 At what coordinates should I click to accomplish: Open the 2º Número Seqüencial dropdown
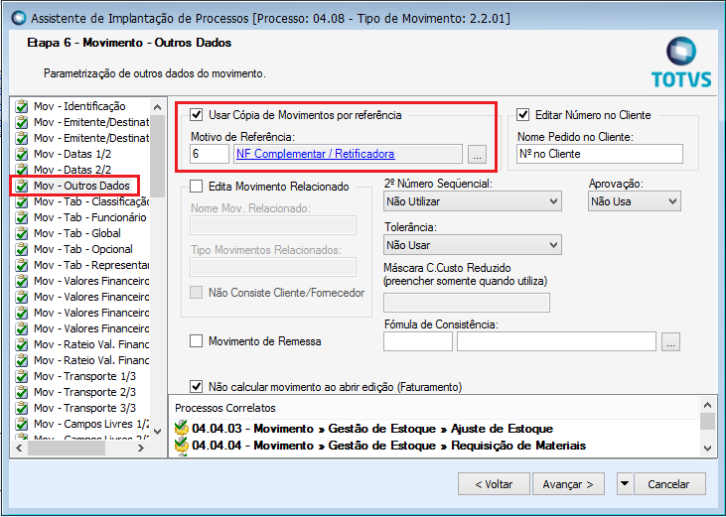pos(473,201)
